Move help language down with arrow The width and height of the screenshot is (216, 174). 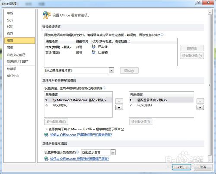point(200,108)
